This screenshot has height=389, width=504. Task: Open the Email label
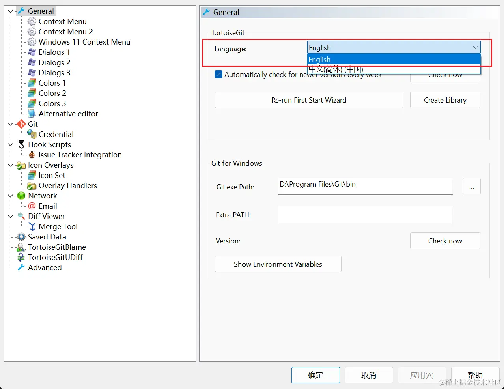pos(48,206)
